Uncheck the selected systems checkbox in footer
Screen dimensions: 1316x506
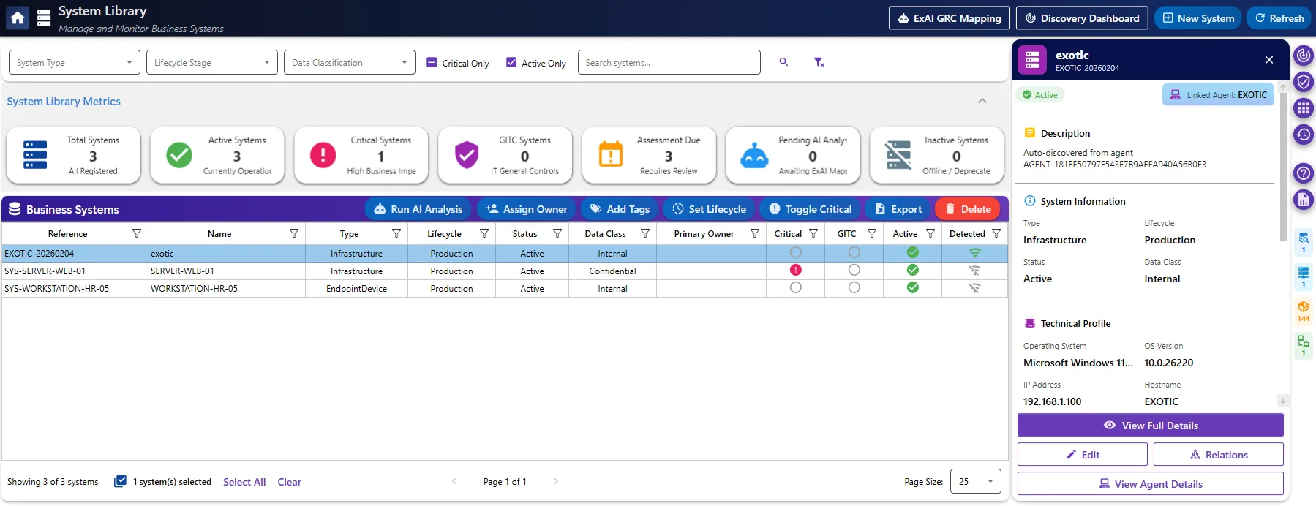(120, 481)
